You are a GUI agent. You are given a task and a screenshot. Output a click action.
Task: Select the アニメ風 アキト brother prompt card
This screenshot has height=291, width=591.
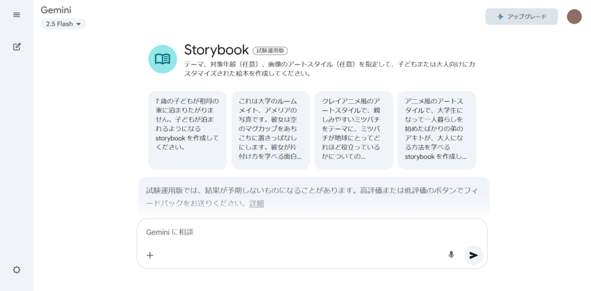point(436,130)
